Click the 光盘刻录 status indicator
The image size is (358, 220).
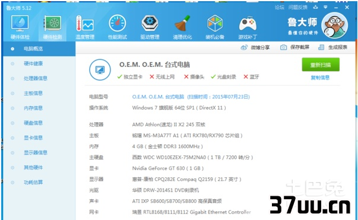(223, 77)
